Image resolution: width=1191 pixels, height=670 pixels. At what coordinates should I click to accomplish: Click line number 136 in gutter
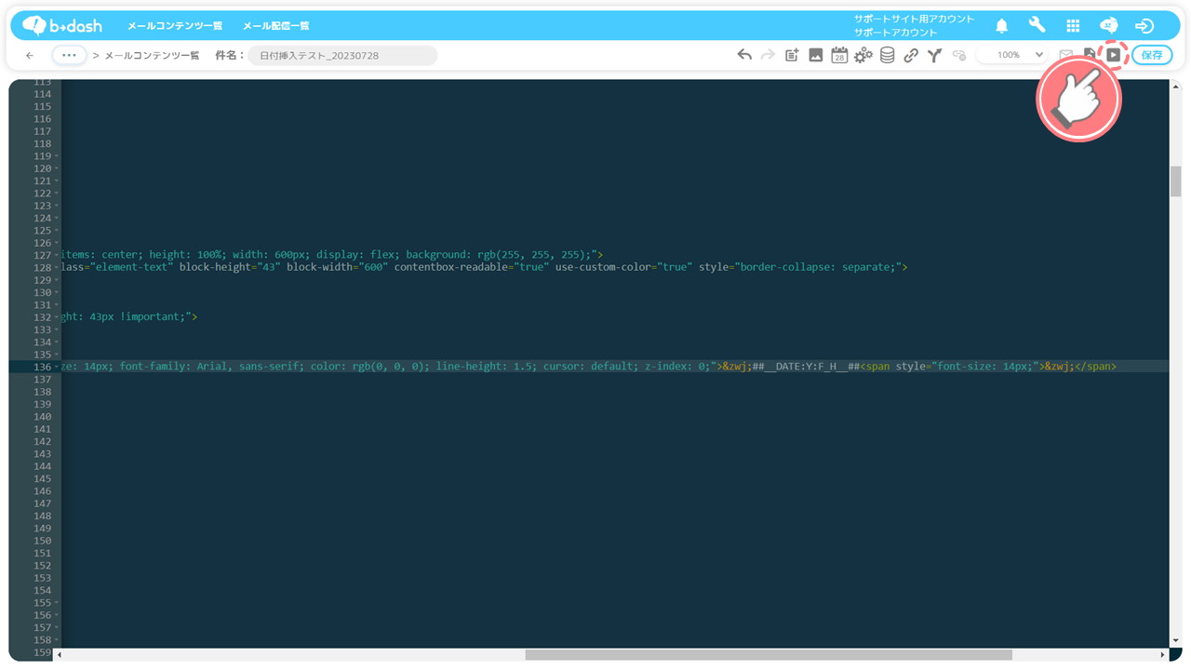coord(43,367)
